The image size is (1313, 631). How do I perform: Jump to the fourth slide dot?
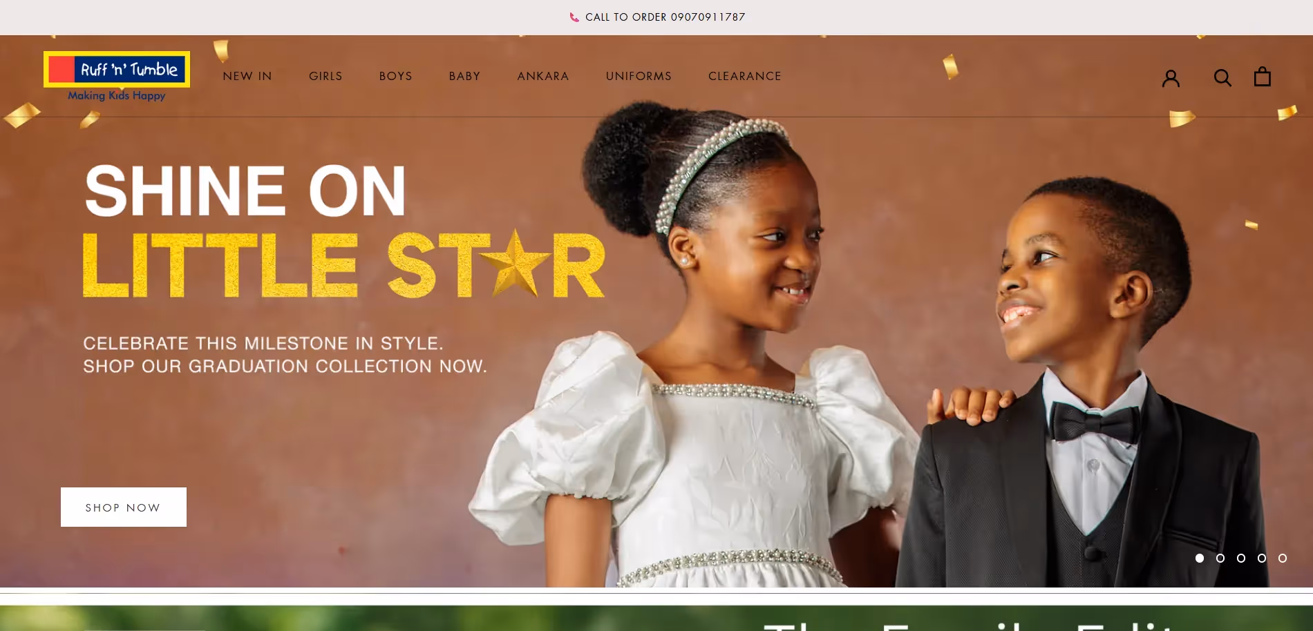pyautogui.click(x=1262, y=558)
